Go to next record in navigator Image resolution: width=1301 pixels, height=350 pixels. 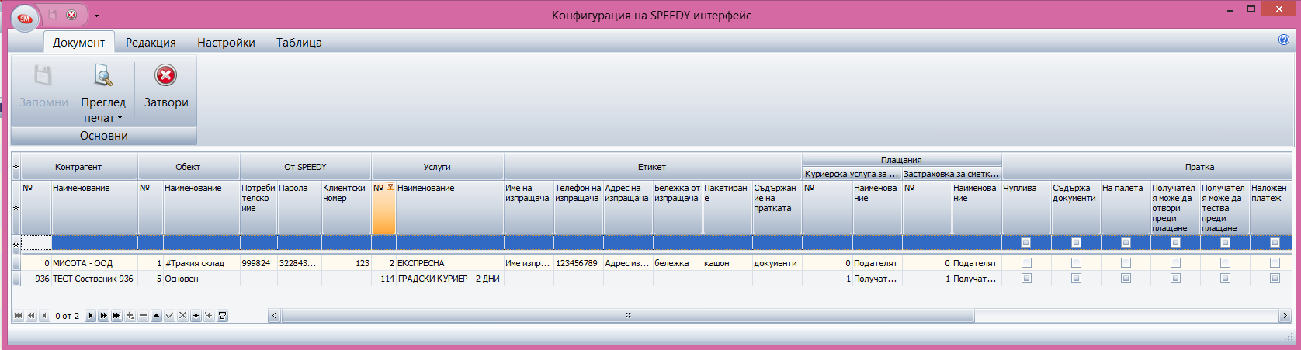pos(90,316)
